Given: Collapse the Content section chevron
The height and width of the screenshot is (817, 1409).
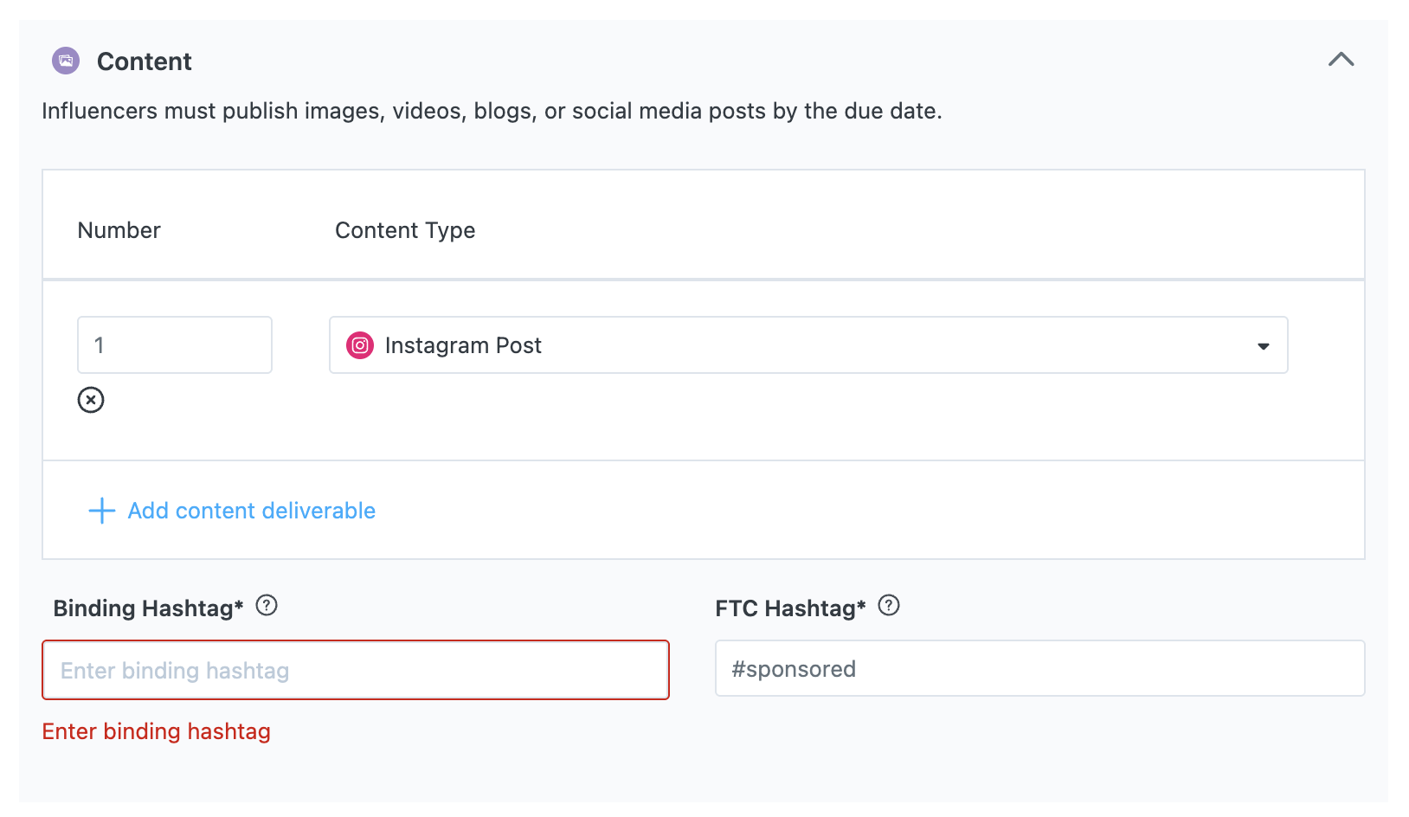Looking at the screenshot, I should [x=1341, y=60].
